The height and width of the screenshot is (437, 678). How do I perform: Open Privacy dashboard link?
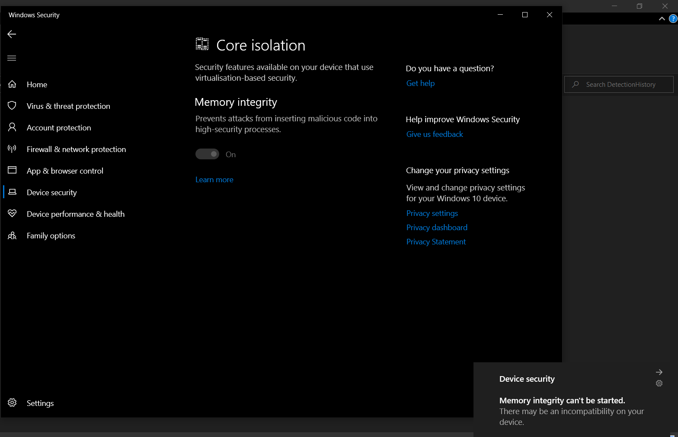tap(437, 228)
